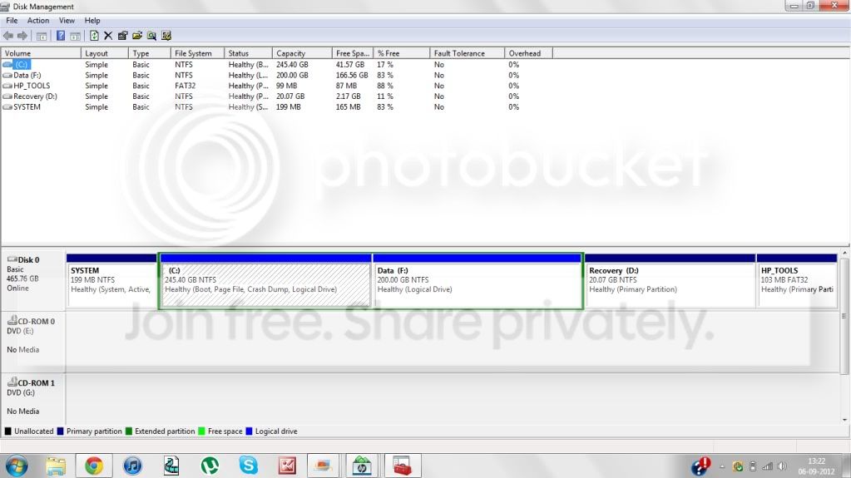This screenshot has height=478, width=851.
Task: Toggle the show/hide console tree icon
Action: 42,36
